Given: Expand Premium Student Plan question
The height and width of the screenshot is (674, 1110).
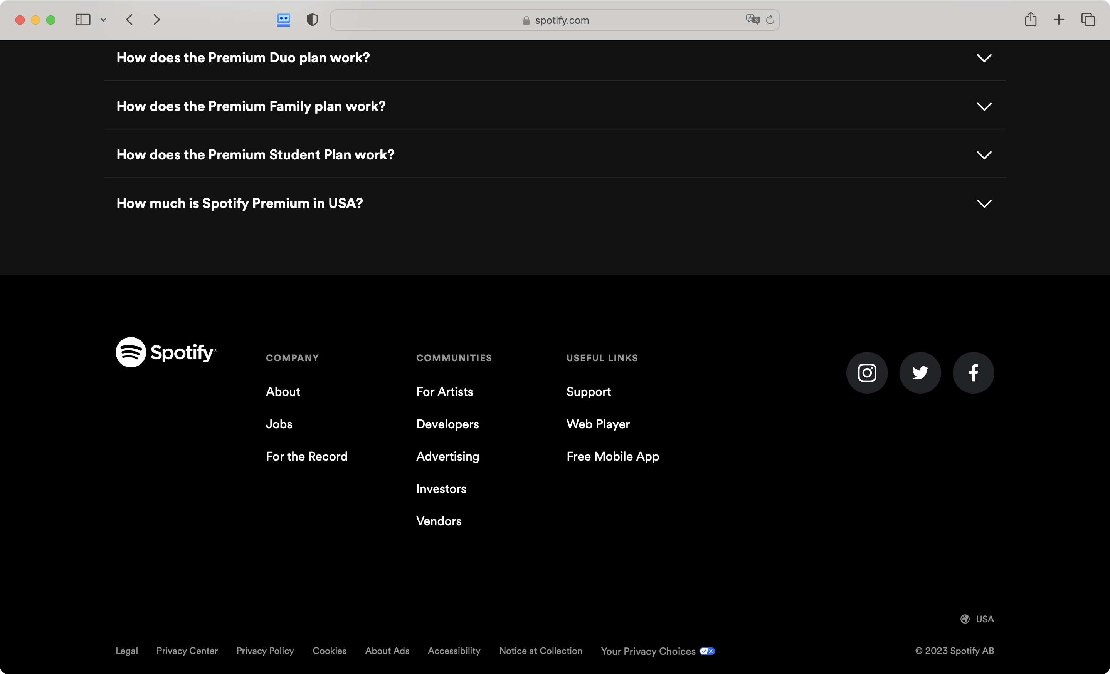Looking at the screenshot, I should point(984,155).
